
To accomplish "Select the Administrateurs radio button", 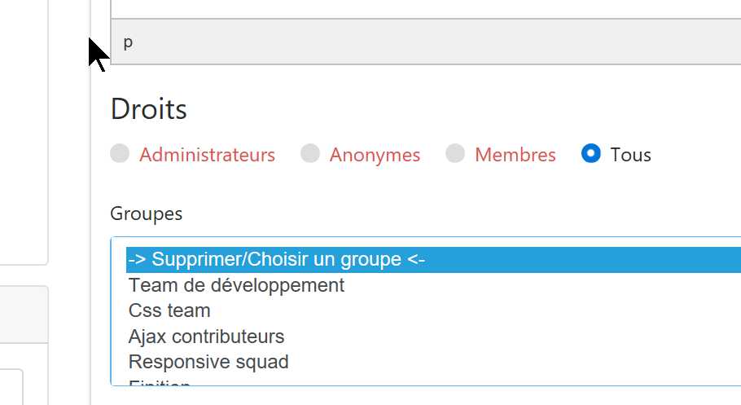I will point(120,153).
